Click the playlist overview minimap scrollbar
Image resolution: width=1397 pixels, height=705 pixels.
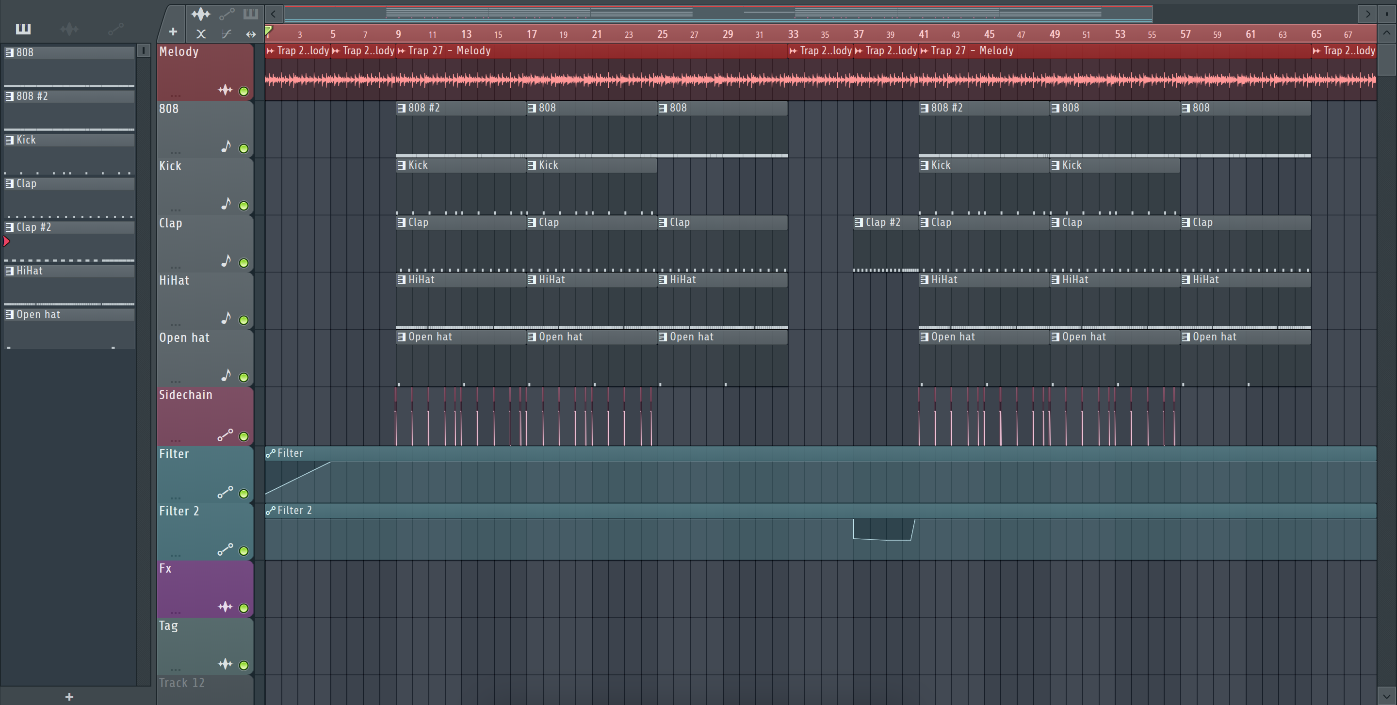(x=718, y=14)
